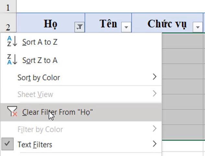Select row header 2
This screenshot has height=156, width=205.
click(8, 27)
